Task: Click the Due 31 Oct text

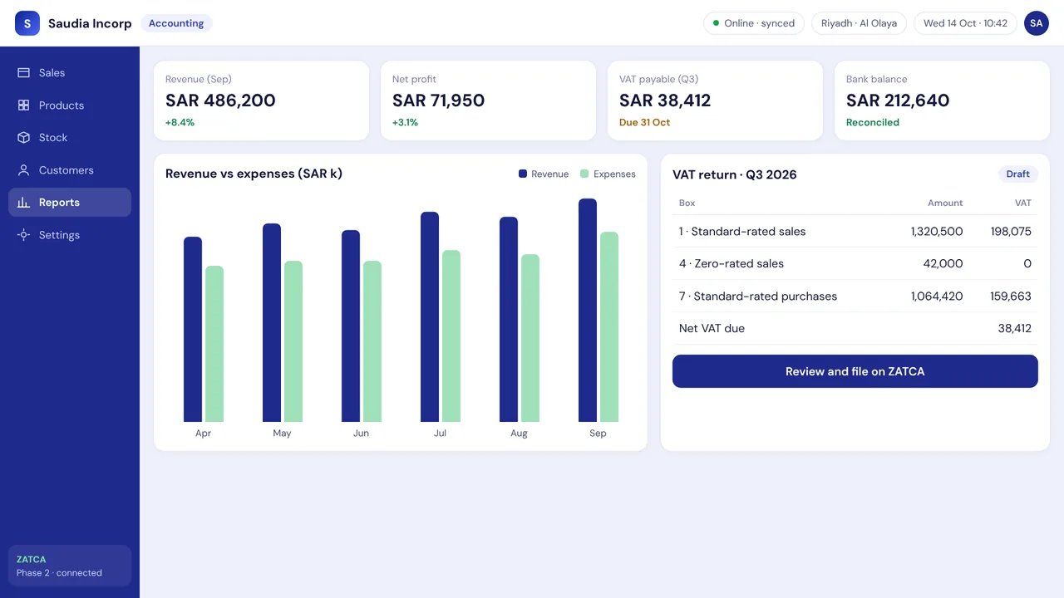Action: (644, 123)
